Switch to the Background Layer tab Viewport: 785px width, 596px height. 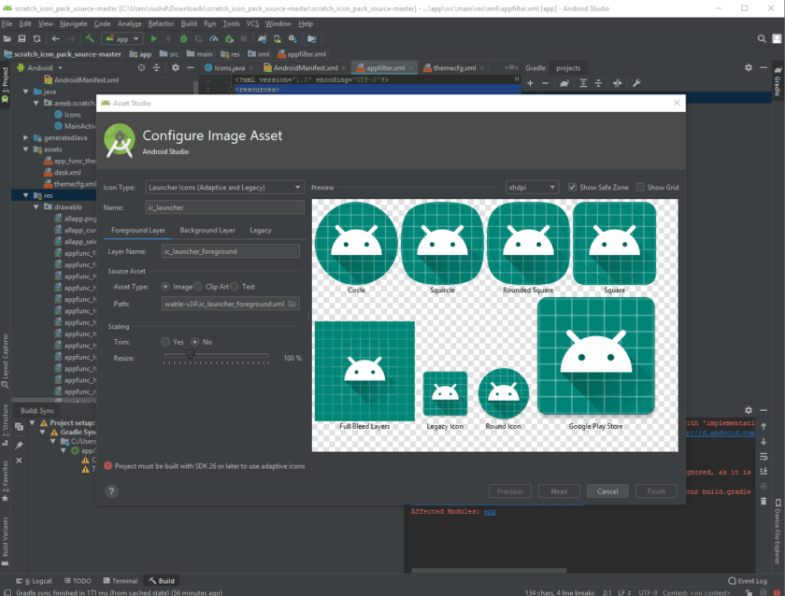[207, 229]
